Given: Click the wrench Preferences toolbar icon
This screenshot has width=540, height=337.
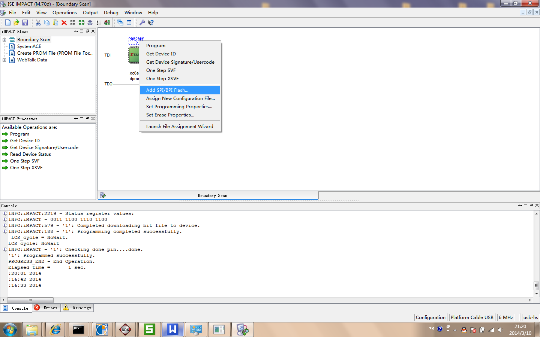Looking at the screenshot, I should pos(142,22).
